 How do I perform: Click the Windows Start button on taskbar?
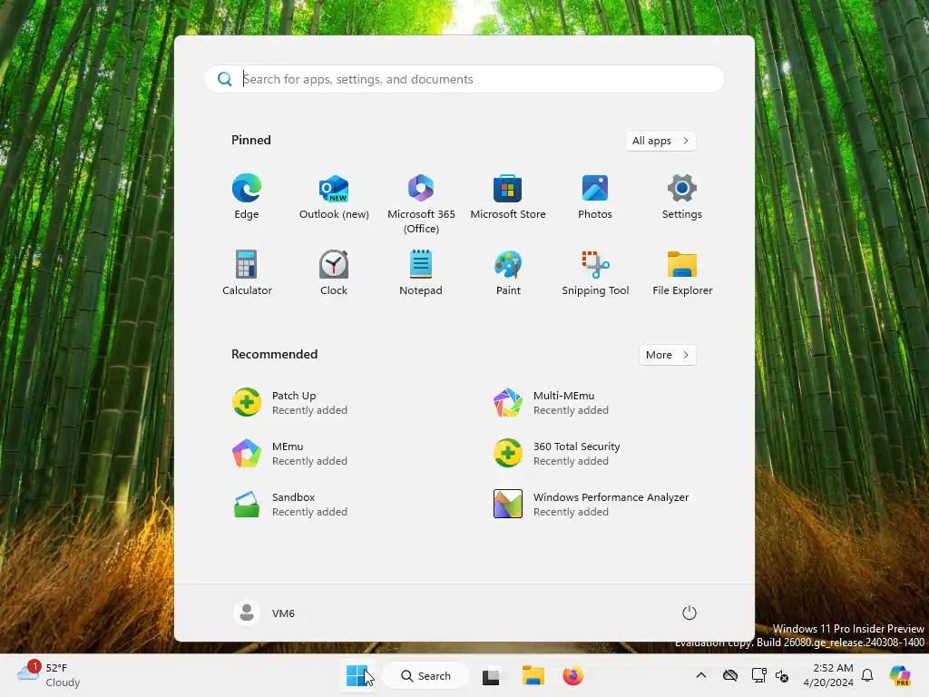coord(357,675)
